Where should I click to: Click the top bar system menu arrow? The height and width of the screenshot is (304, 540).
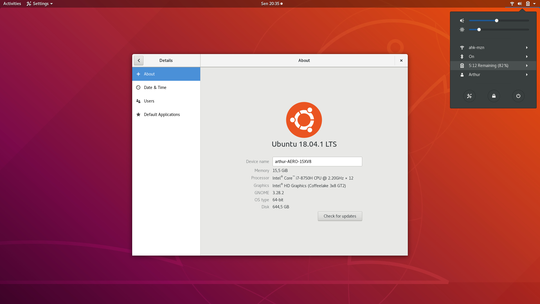534,4
